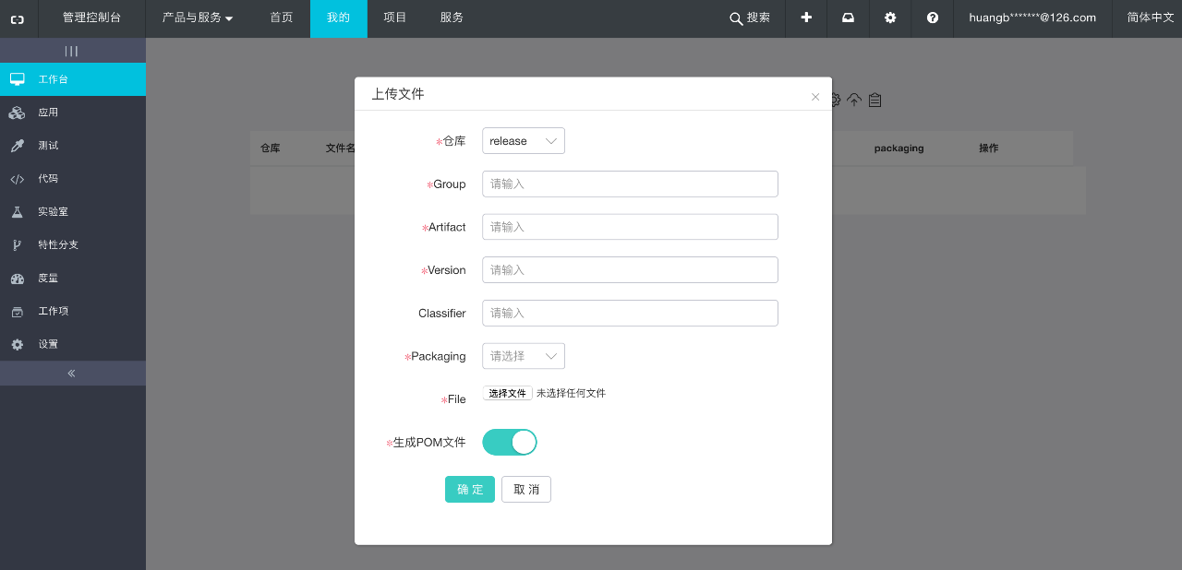Focus the Group input field
Viewport: 1182px width, 570px height.
coord(630,184)
